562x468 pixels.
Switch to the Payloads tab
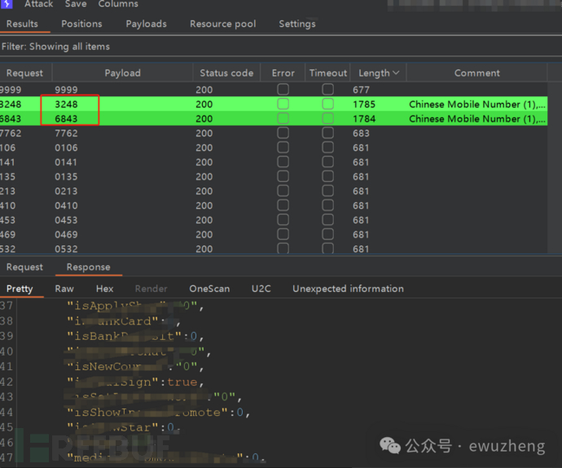point(146,24)
